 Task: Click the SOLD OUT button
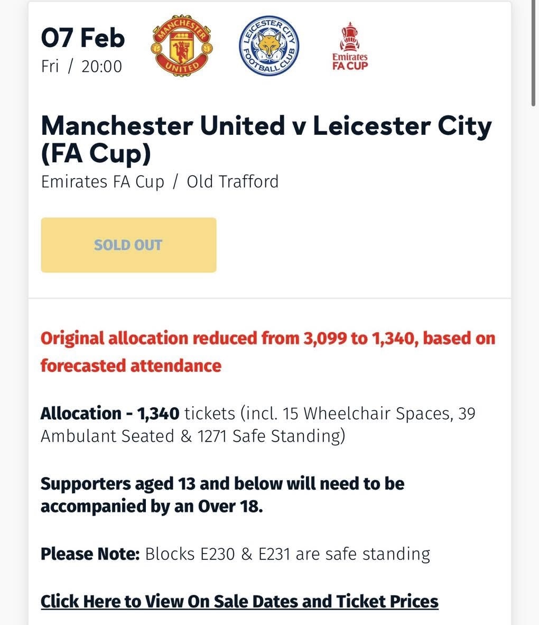(129, 245)
